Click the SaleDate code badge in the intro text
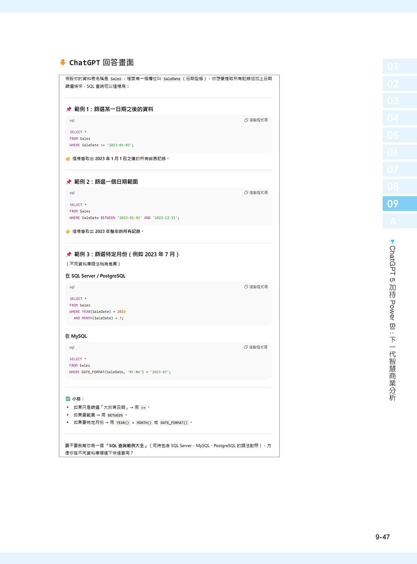This screenshot has width=417, height=564. pyautogui.click(x=171, y=79)
